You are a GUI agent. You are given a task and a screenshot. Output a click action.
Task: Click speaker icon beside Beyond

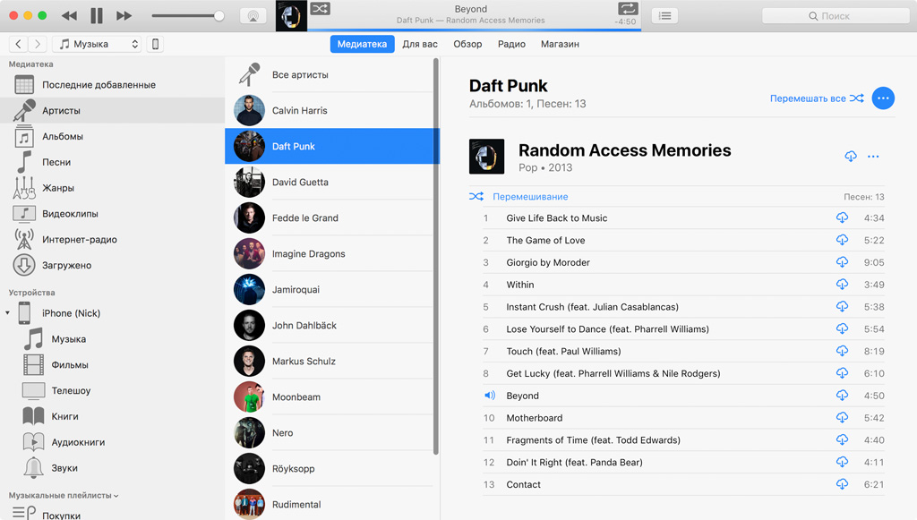point(490,396)
